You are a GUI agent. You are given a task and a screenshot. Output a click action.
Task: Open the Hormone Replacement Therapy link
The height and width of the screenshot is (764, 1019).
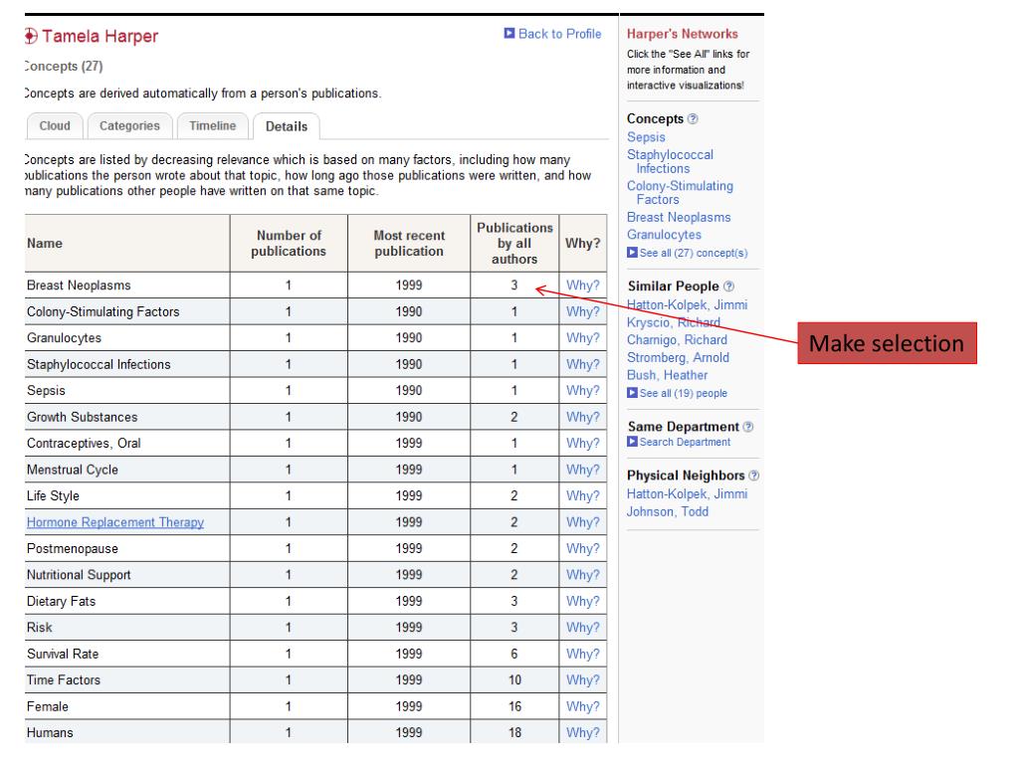pyautogui.click(x=115, y=522)
